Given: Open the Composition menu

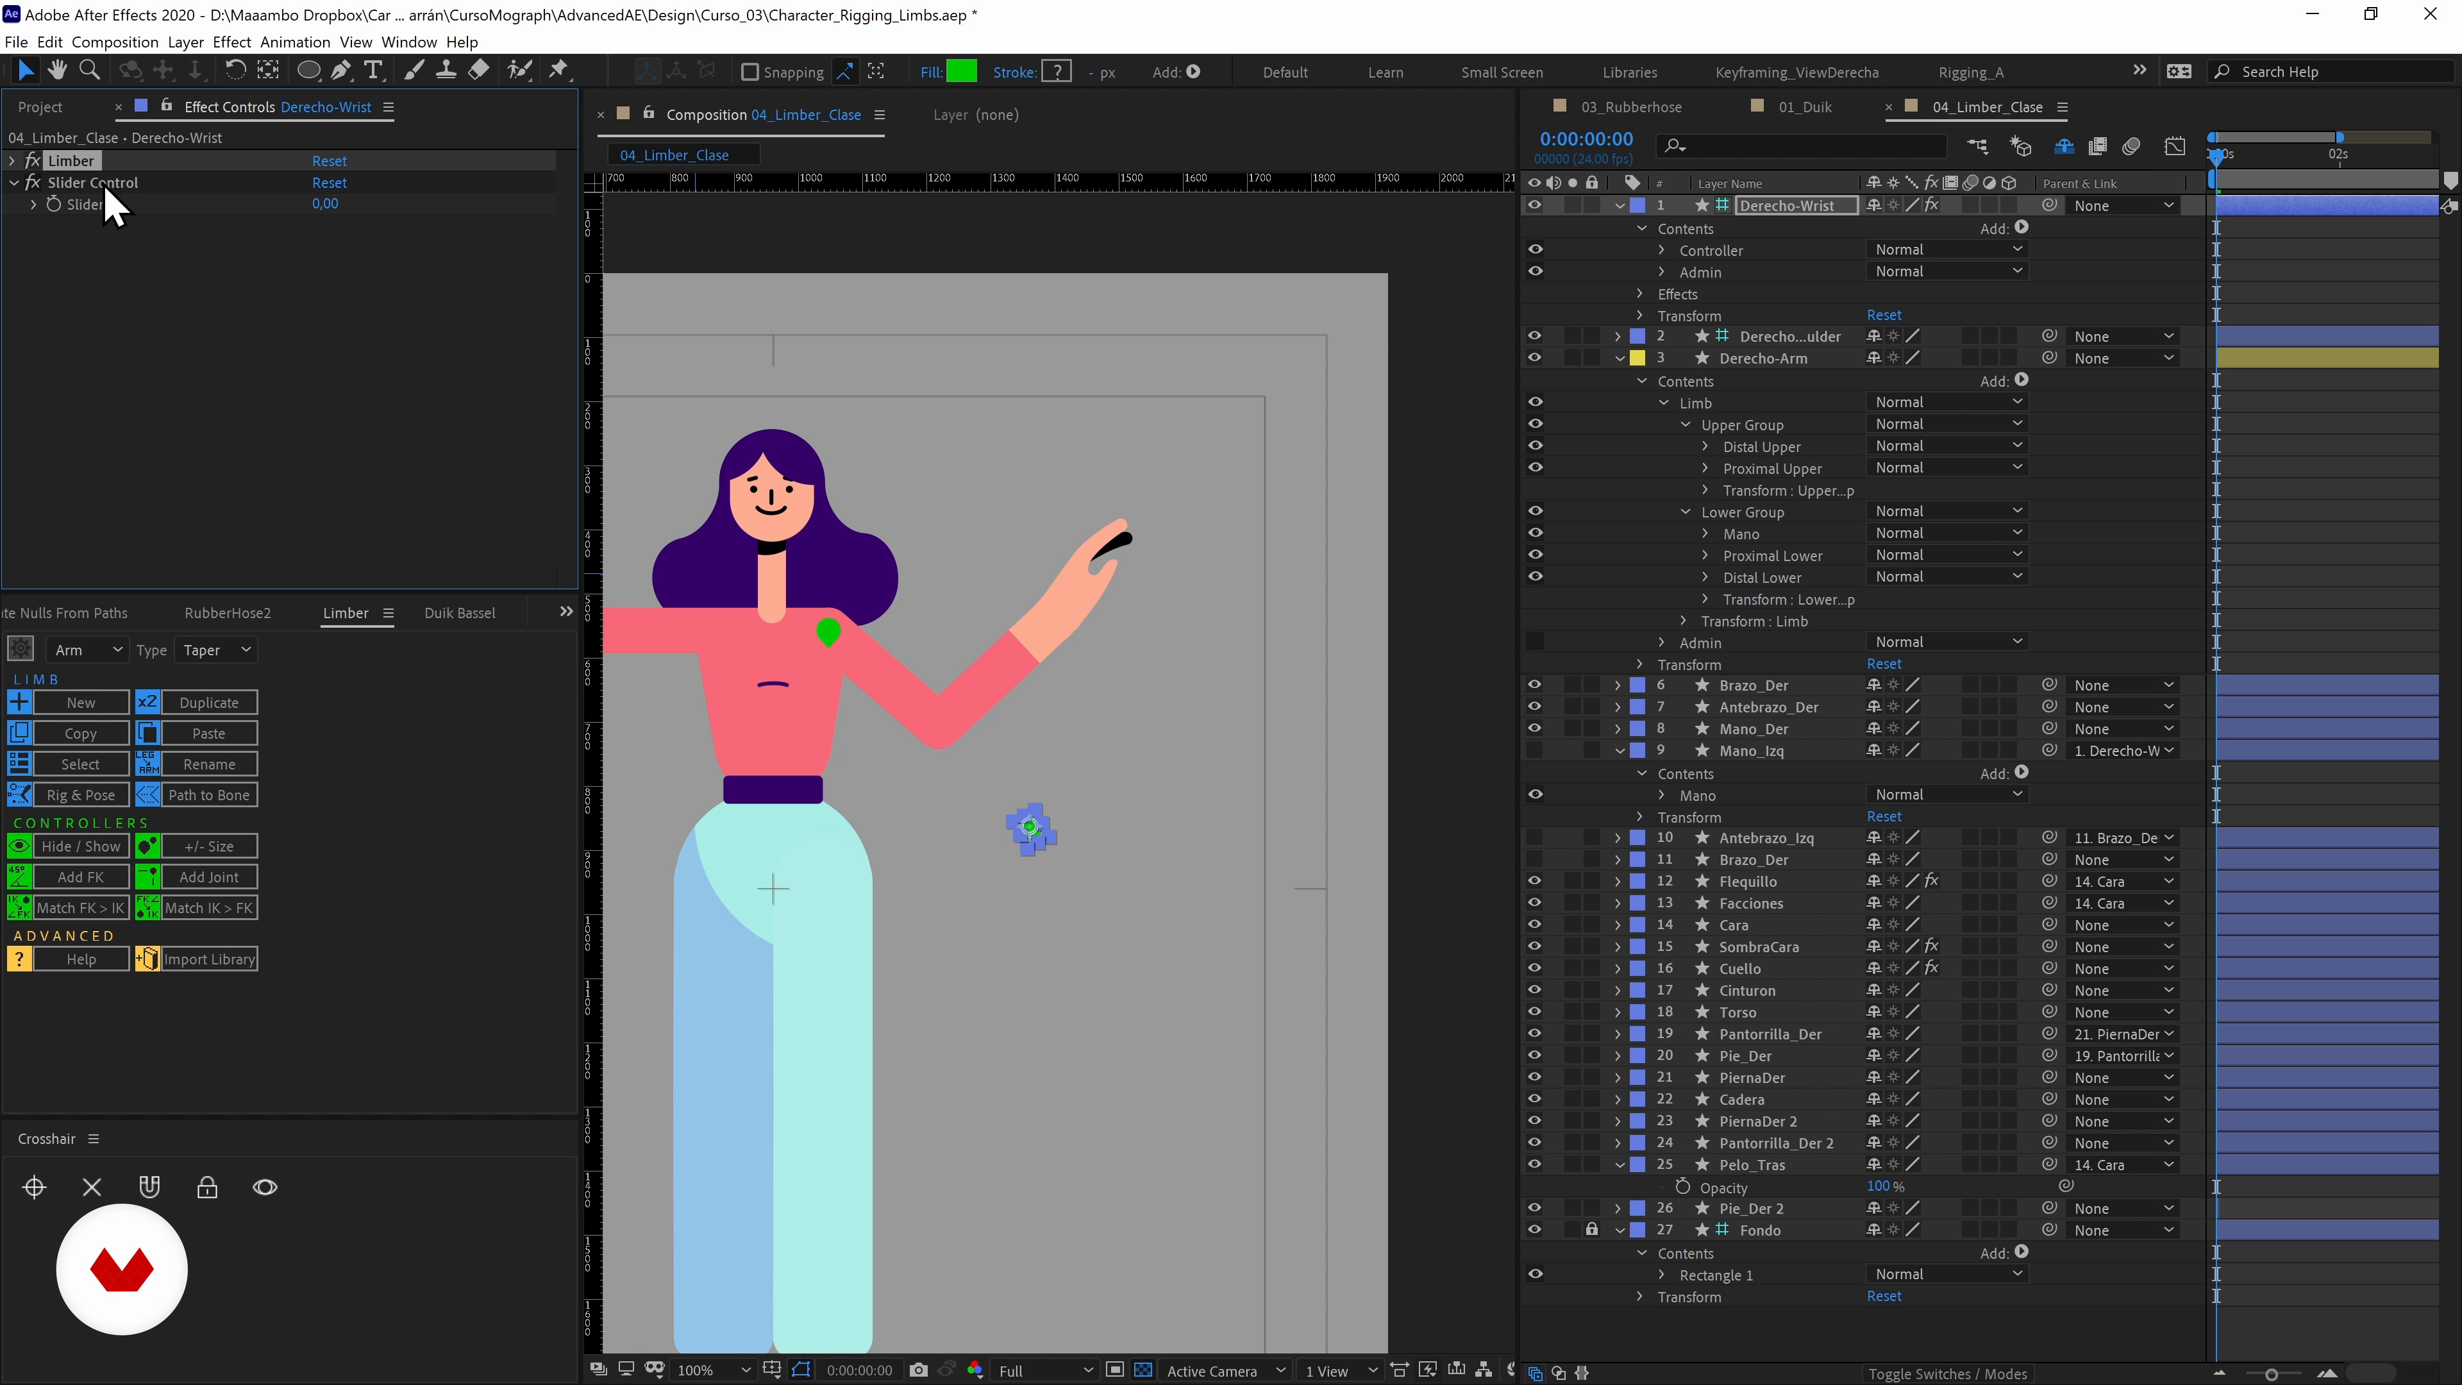Looking at the screenshot, I should point(115,42).
